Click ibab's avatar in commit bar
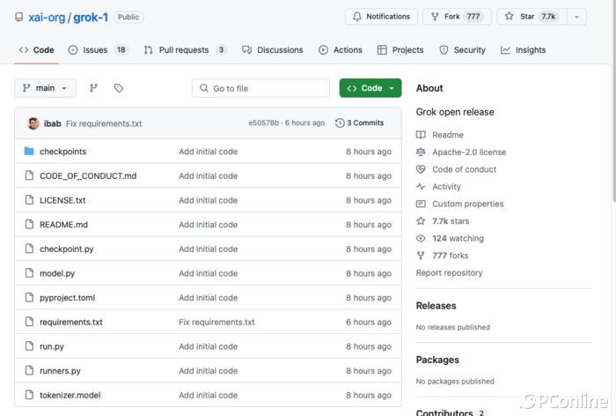This screenshot has width=616, height=416. 33,123
